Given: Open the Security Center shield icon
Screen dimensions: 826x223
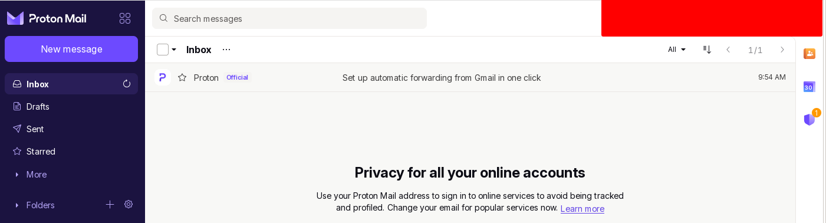Looking at the screenshot, I should 809,119.
